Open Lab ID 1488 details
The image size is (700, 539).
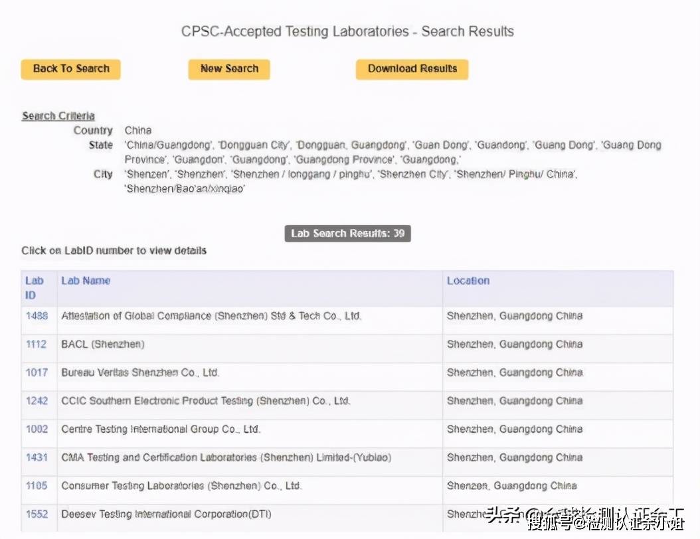point(37,316)
